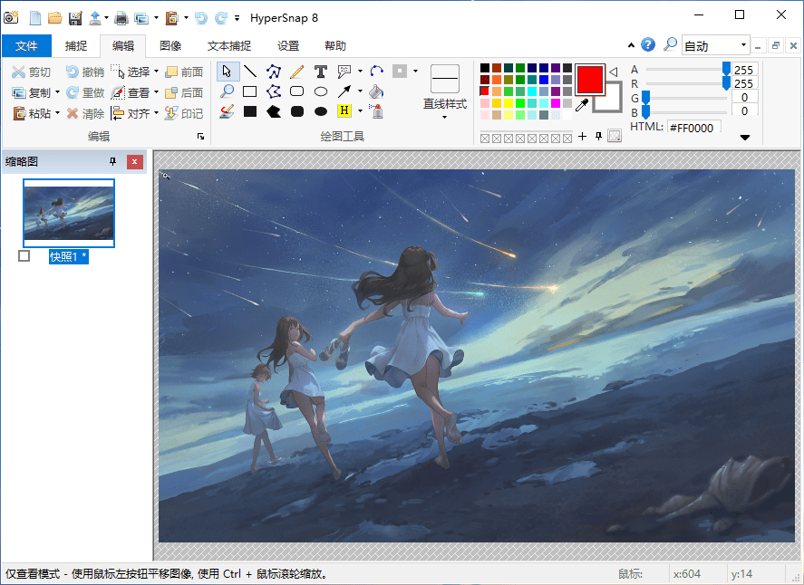The image size is (804, 585).
Task: Pick color with the eyedropper tool
Action: pyautogui.click(x=581, y=106)
